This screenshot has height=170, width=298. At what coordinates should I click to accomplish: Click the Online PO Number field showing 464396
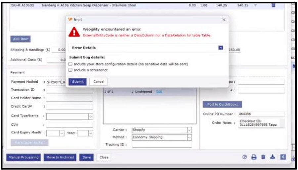click(261, 114)
